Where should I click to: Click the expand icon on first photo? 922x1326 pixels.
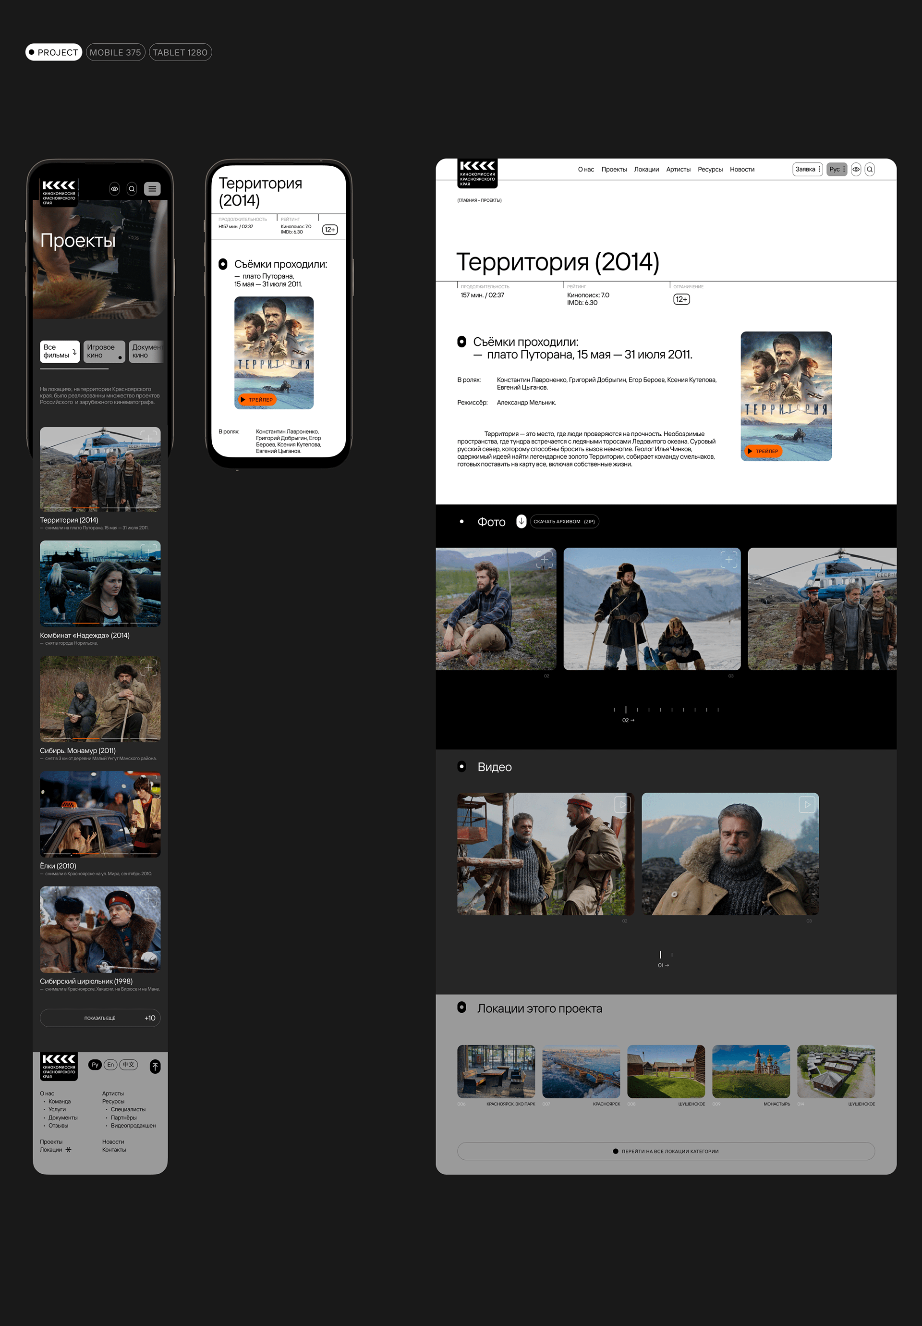point(544,559)
